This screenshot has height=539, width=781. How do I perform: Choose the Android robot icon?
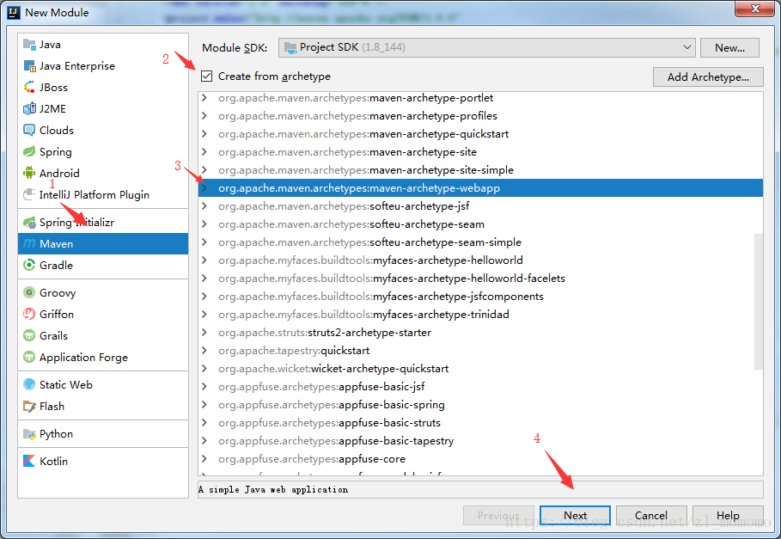(x=29, y=173)
